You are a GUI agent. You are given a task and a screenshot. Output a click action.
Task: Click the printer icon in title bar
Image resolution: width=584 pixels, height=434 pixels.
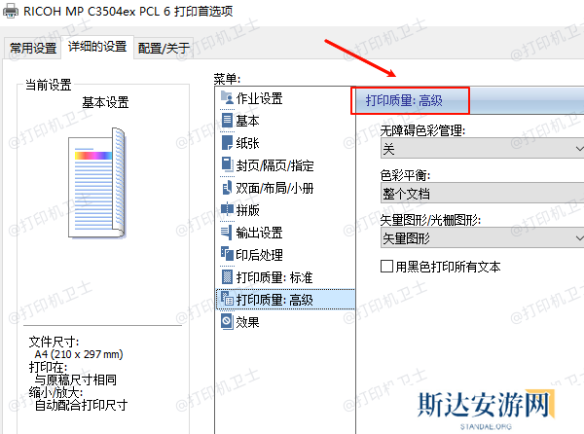coord(11,11)
